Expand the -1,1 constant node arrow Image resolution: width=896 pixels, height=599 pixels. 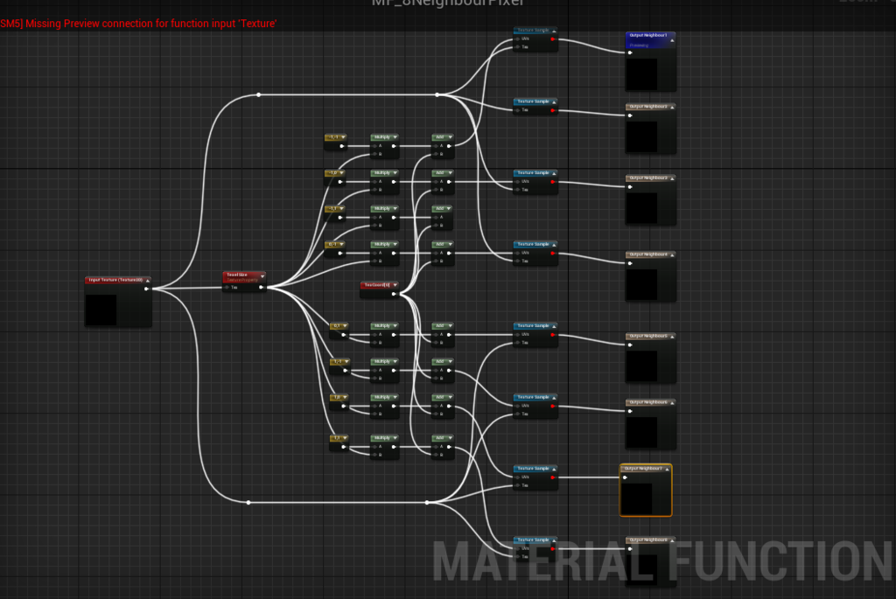click(x=342, y=209)
